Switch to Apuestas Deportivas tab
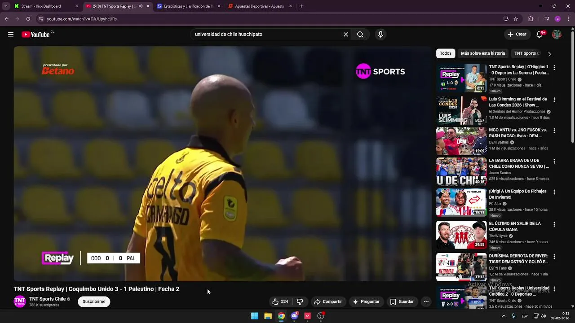The width and height of the screenshot is (575, 323). [x=260, y=6]
